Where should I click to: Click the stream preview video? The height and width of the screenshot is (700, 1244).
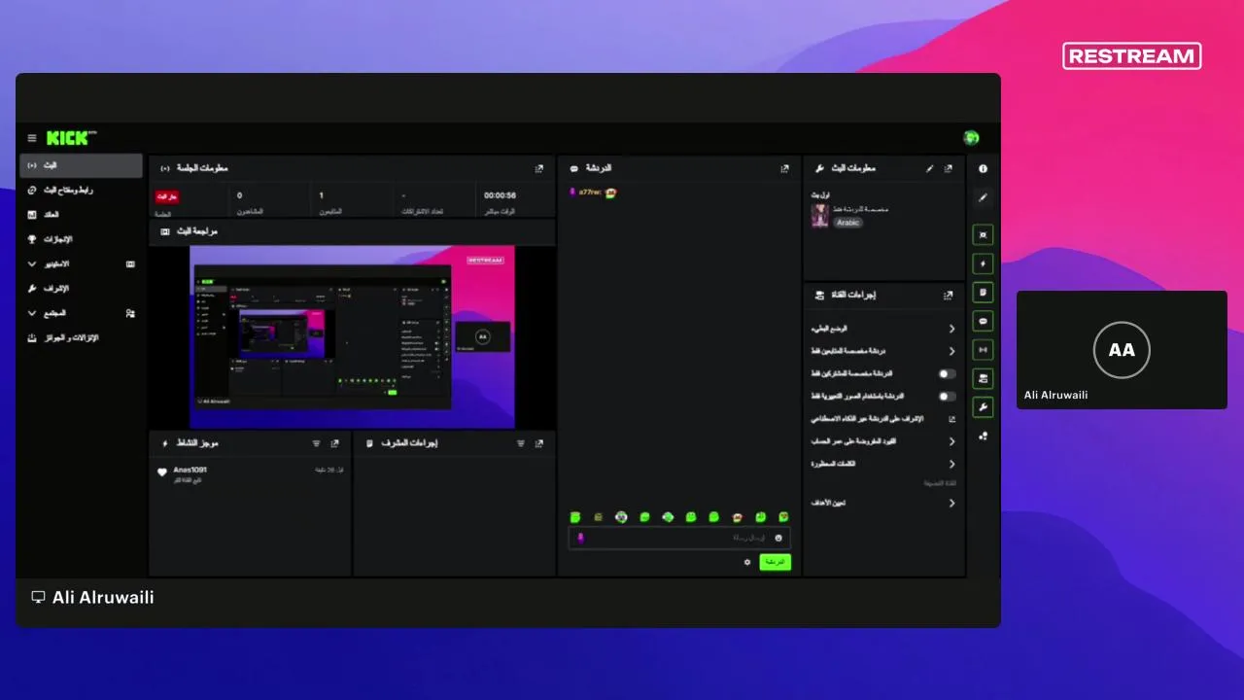[x=352, y=336]
